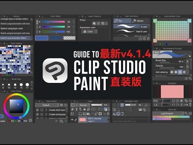Click the enable onion skin icon in Animation cels
Viewport: 193px width, 145px height.
coord(122,105)
